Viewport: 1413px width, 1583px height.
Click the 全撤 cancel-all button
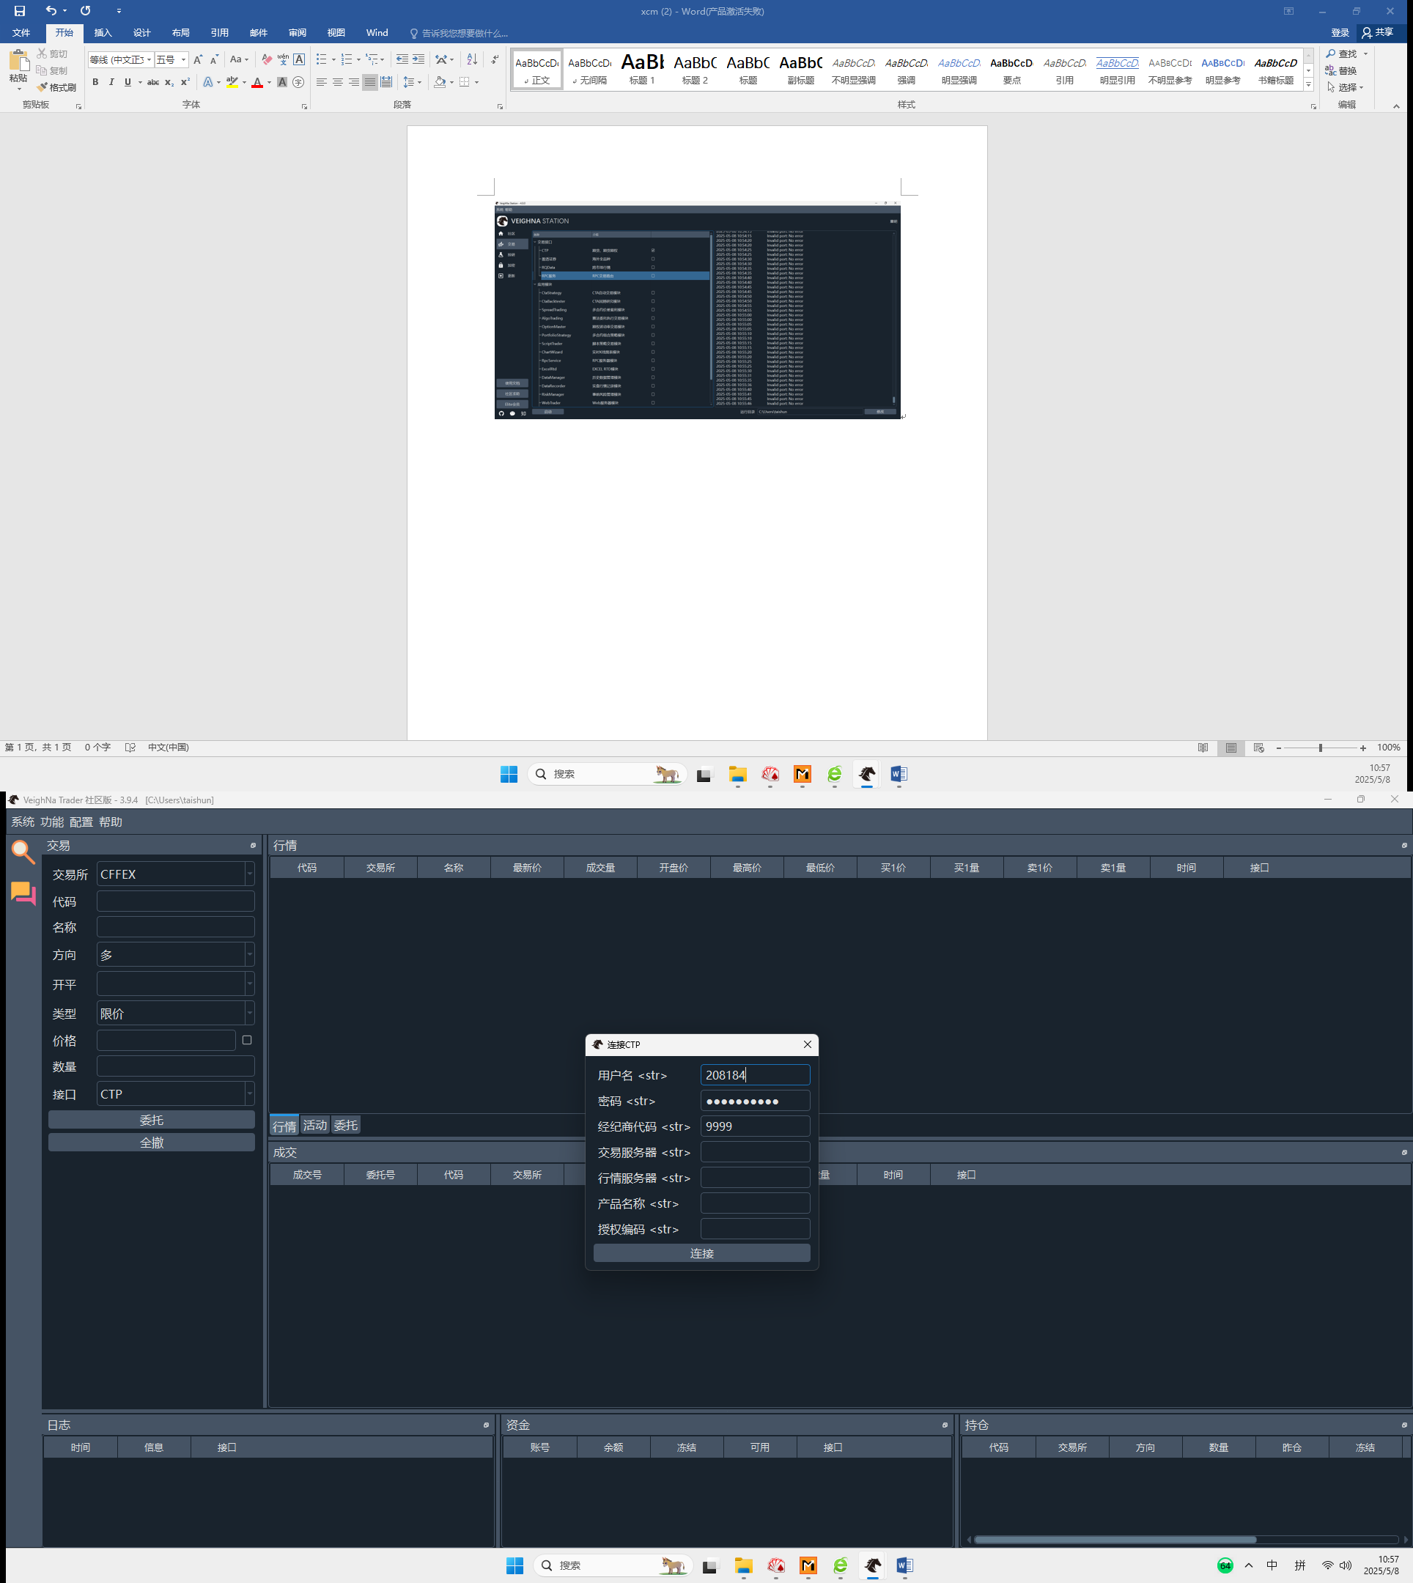(x=152, y=1143)
